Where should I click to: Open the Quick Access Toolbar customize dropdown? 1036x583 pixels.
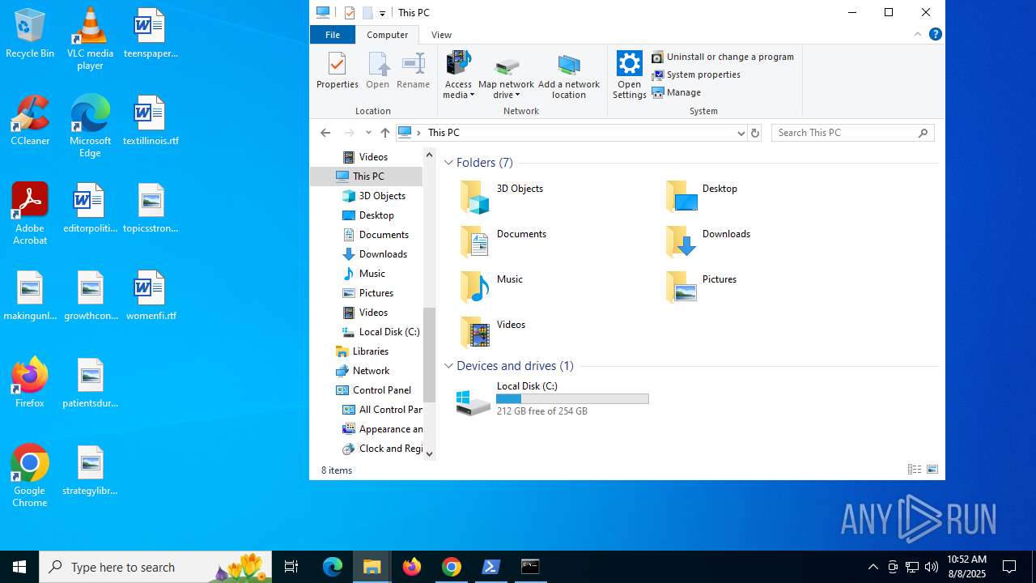click(382, 13)
